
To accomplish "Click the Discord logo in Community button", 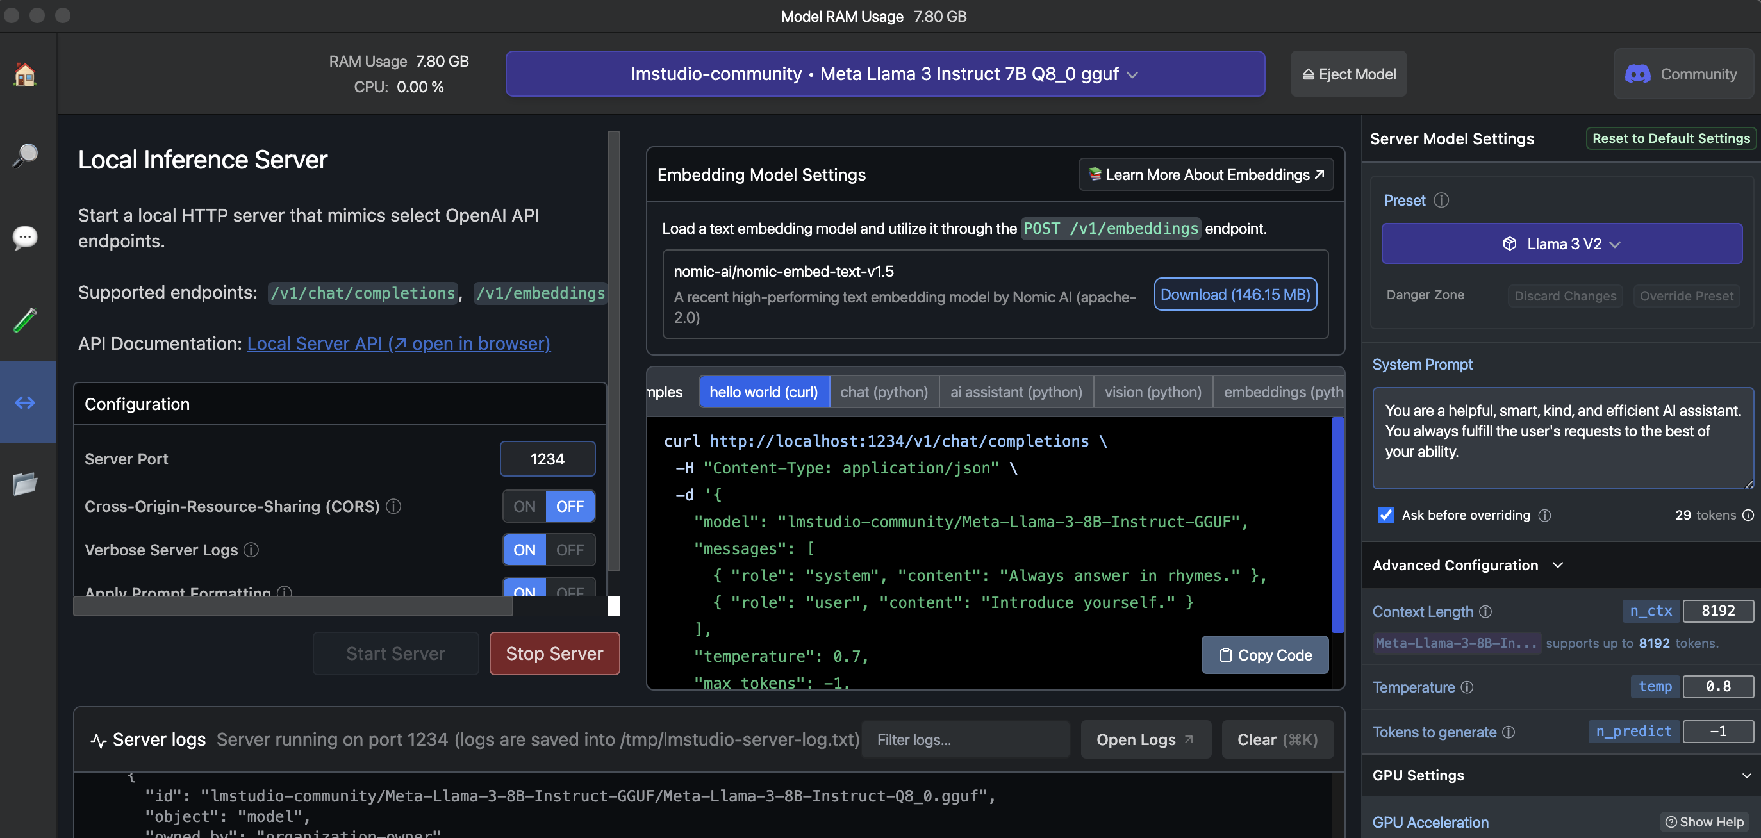I will tap(1637, 74).
